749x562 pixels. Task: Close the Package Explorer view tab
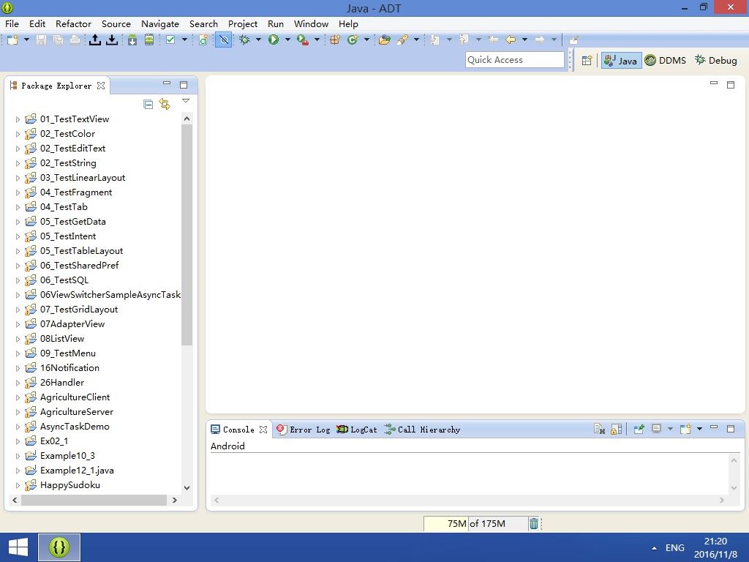(101, 86)
